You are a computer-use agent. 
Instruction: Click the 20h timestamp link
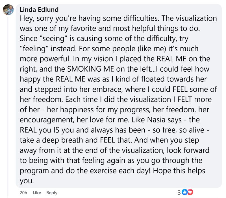tap(23, 193)
